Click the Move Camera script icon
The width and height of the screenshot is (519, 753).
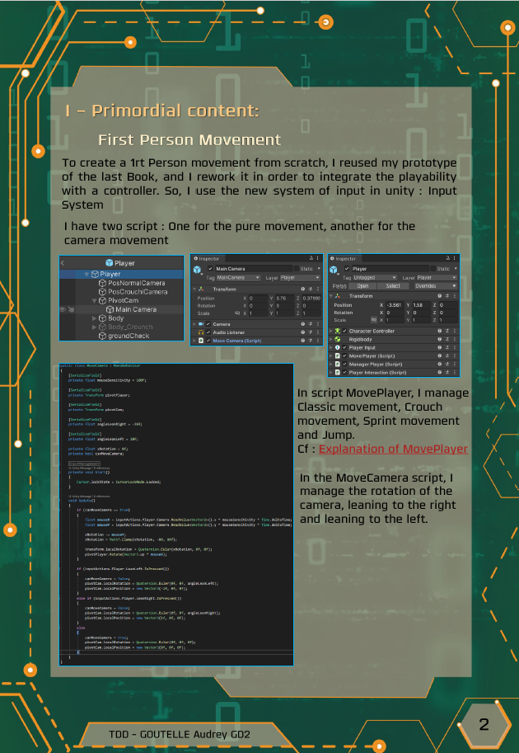click(201, 341)
